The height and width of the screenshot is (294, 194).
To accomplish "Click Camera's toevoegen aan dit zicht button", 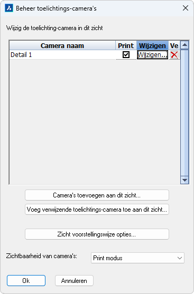I will click(x=97, y=195).
